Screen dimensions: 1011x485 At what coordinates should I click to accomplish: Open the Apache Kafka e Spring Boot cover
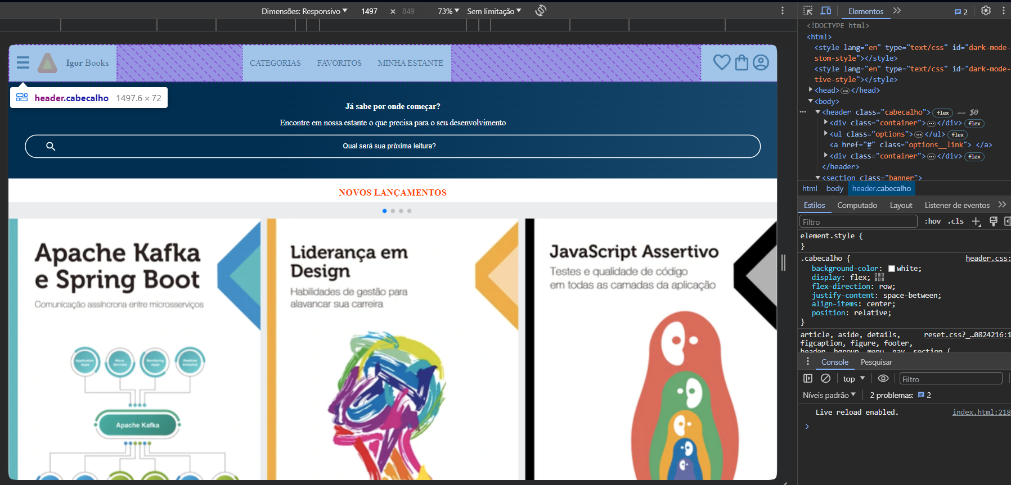pyautogui.click(x=134, y=349)
